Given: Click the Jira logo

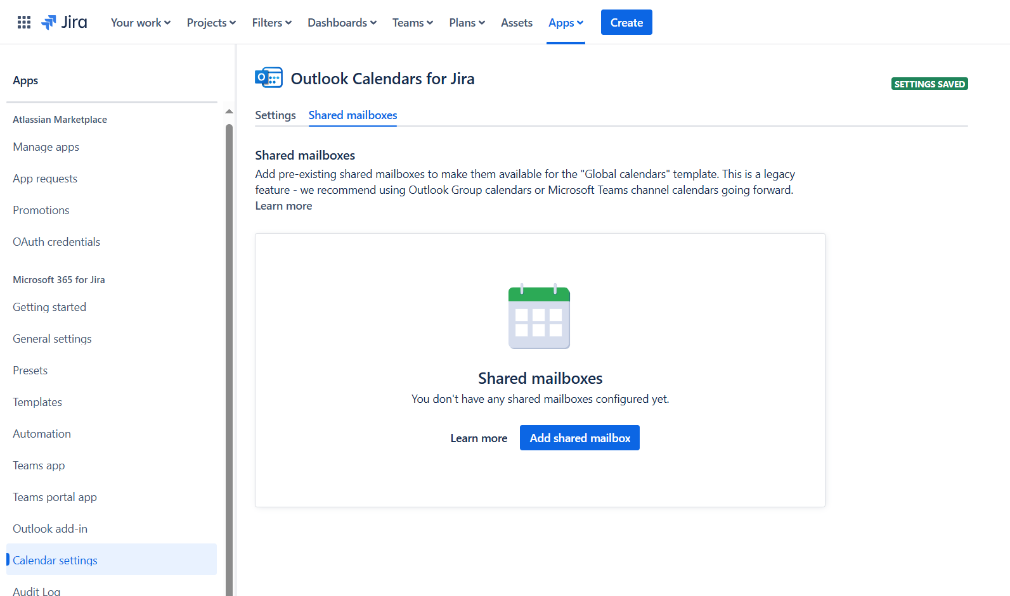Looking at the screenshot, I should click(65, 23).
